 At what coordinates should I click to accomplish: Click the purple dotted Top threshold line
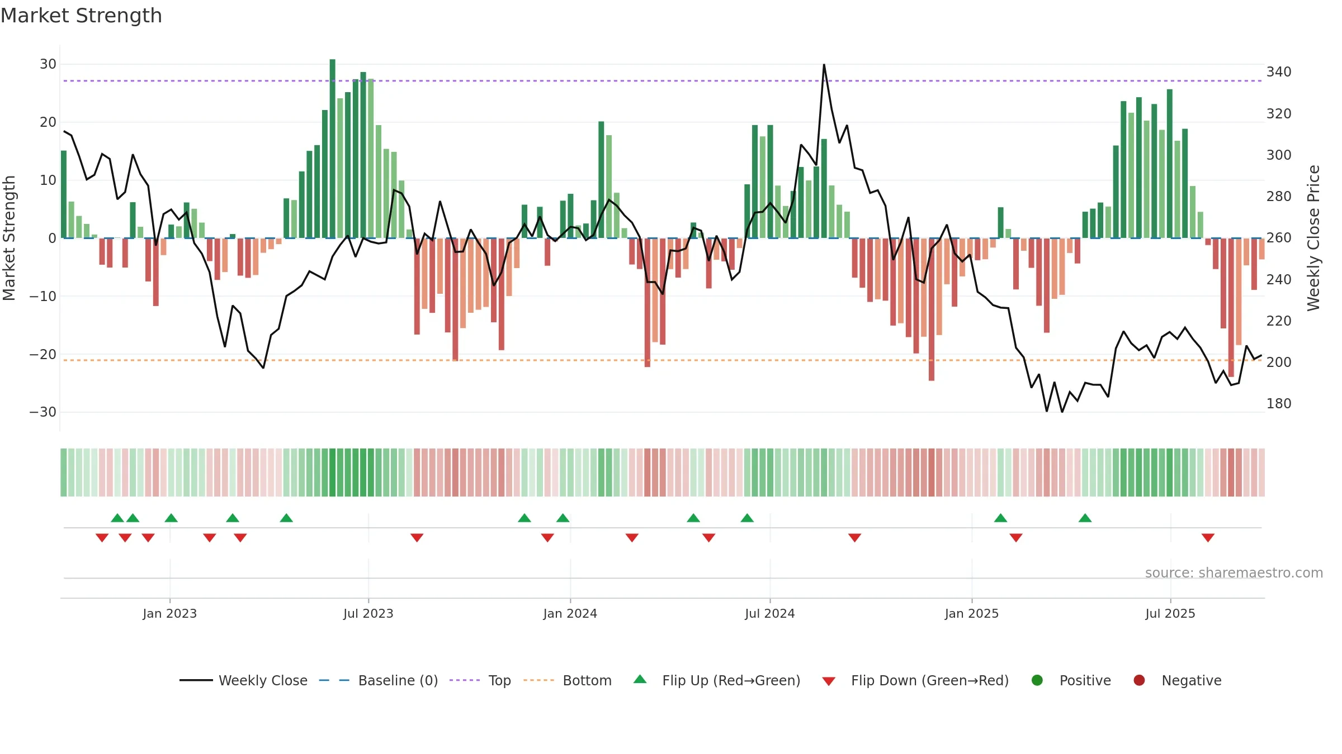click(x=663, y=81)
